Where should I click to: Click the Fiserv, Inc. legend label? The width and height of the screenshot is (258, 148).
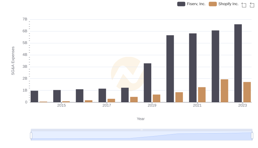pos(196,4)
